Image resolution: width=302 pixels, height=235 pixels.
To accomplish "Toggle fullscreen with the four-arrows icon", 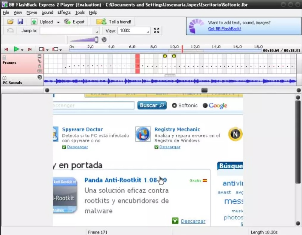I will pos(157,30).
